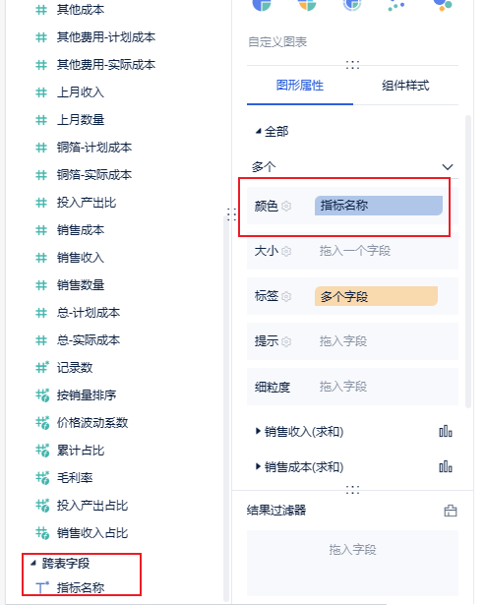Switch to the 组件样式 tab
The image size is (486, 605).
tap(405, 86)
